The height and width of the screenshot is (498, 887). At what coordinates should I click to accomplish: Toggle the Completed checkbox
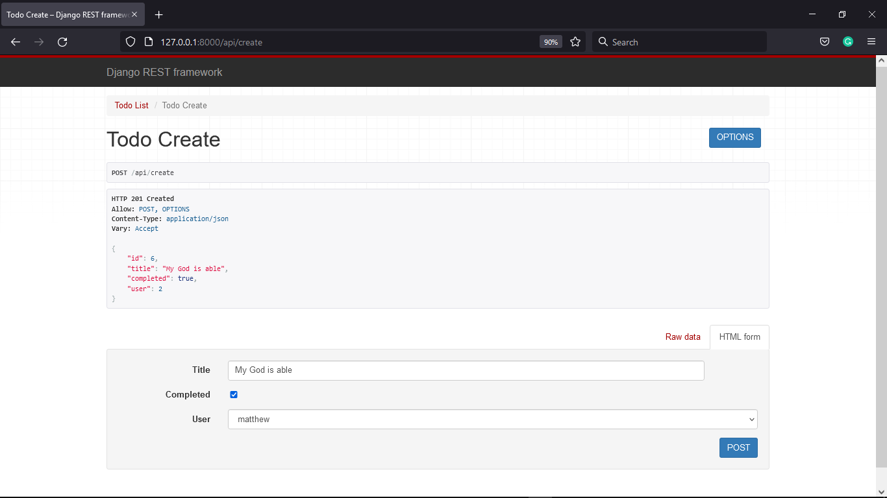tap(234, 395)
